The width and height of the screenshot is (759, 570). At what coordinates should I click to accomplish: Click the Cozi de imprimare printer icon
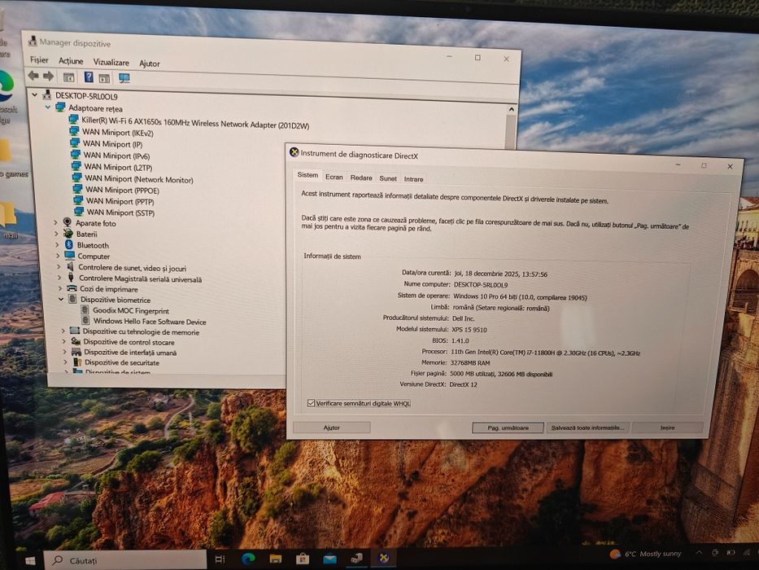point(72,288)
